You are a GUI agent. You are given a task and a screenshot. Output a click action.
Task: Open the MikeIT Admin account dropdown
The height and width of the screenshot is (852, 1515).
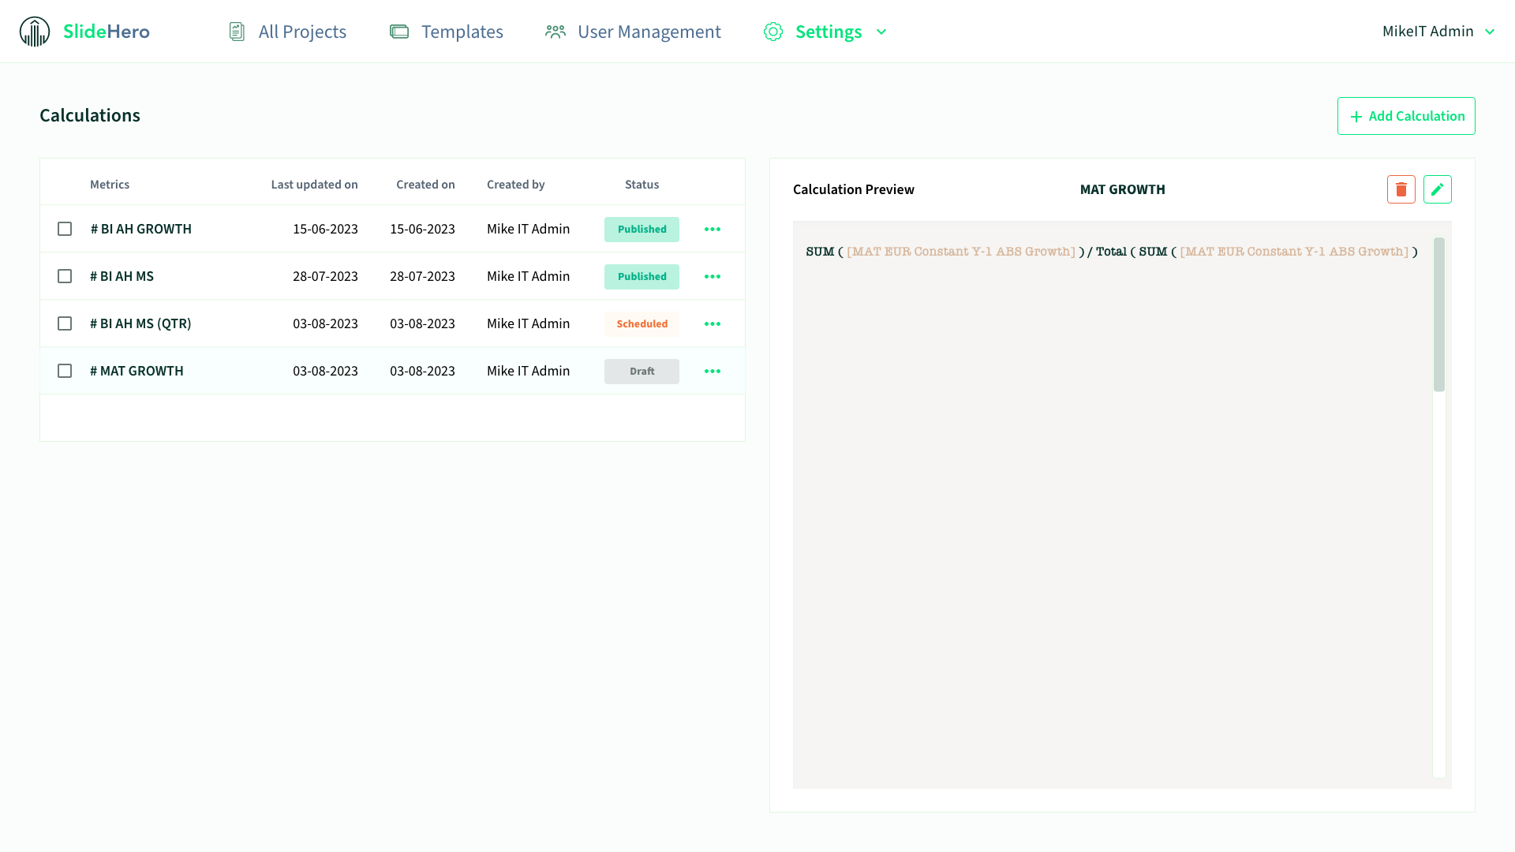[x=1438, y=32]
